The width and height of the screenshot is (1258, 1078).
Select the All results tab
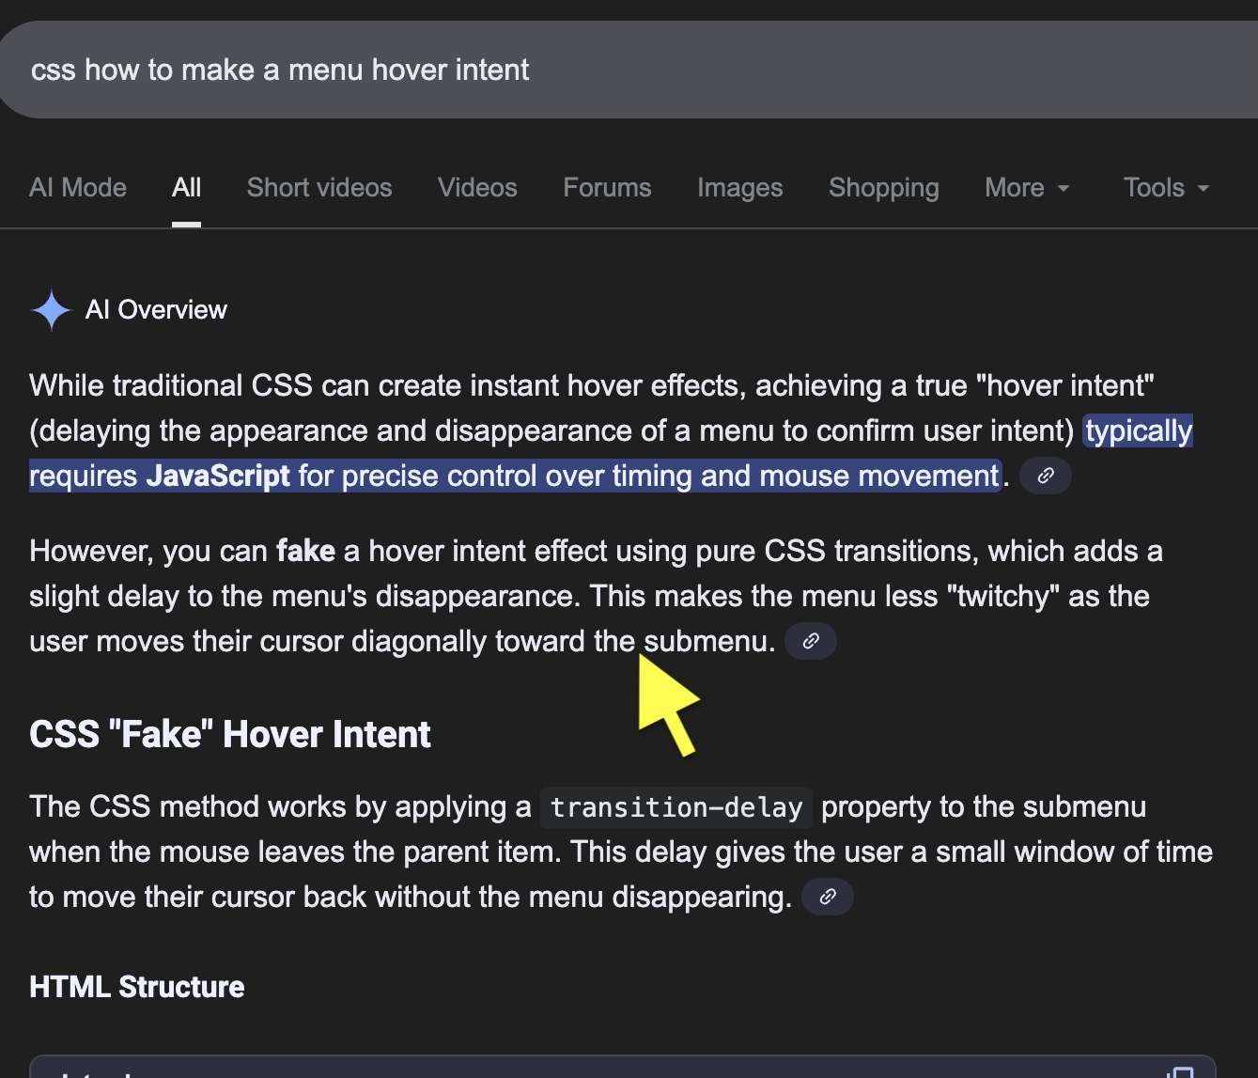[186, 188]
